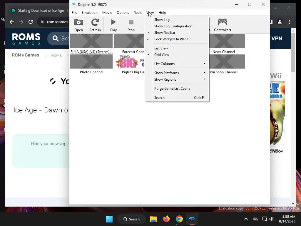Maximize the Dolphin window
The height and width of the screenshot is (226, 301).
(x=250, y=4)
